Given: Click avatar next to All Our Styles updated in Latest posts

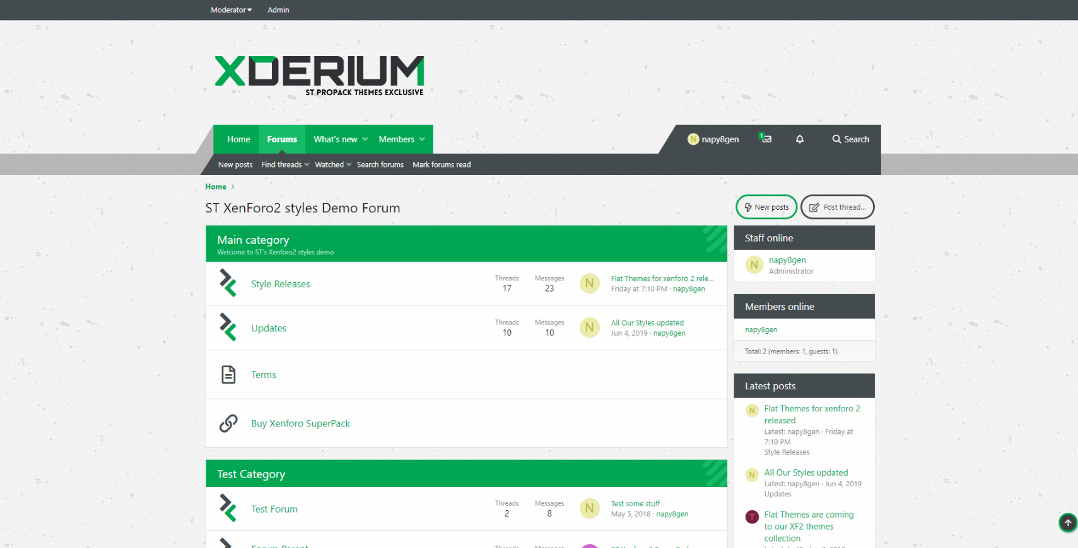Looking at the screenshot, I should click(x=752, y=475).
